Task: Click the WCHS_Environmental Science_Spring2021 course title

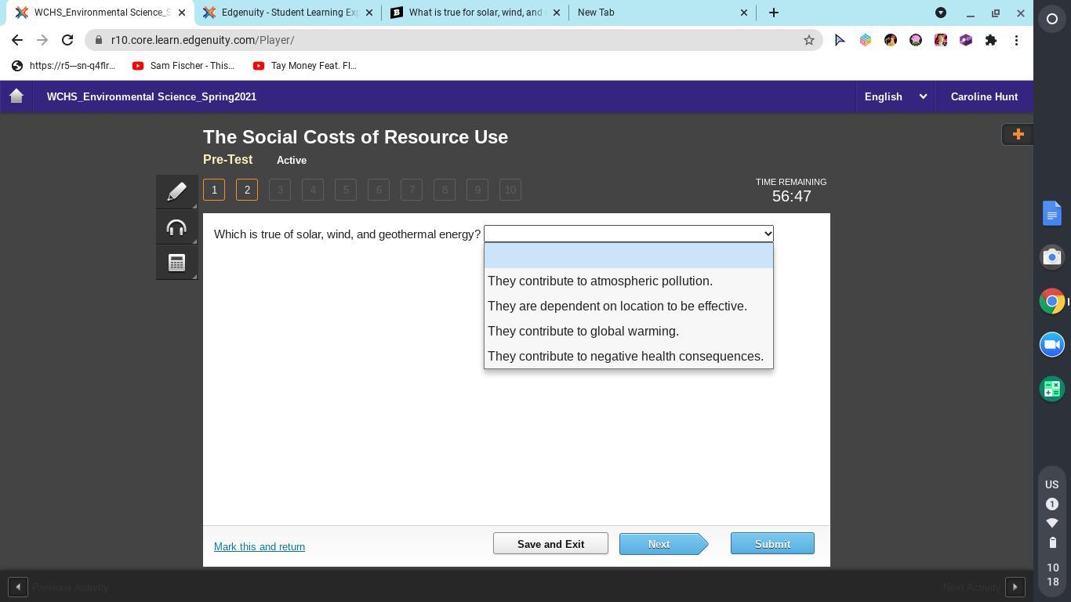Action: (x=151, y=96)
